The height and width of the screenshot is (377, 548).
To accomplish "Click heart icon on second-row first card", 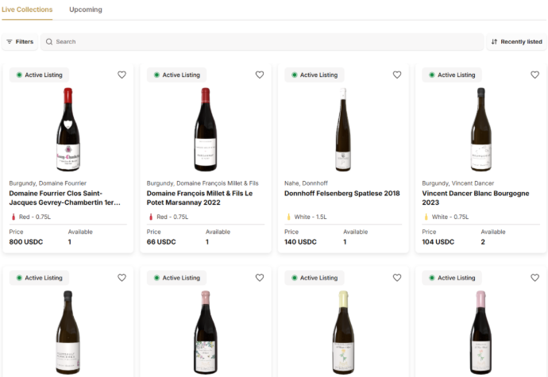I will (x=122, y=278).
